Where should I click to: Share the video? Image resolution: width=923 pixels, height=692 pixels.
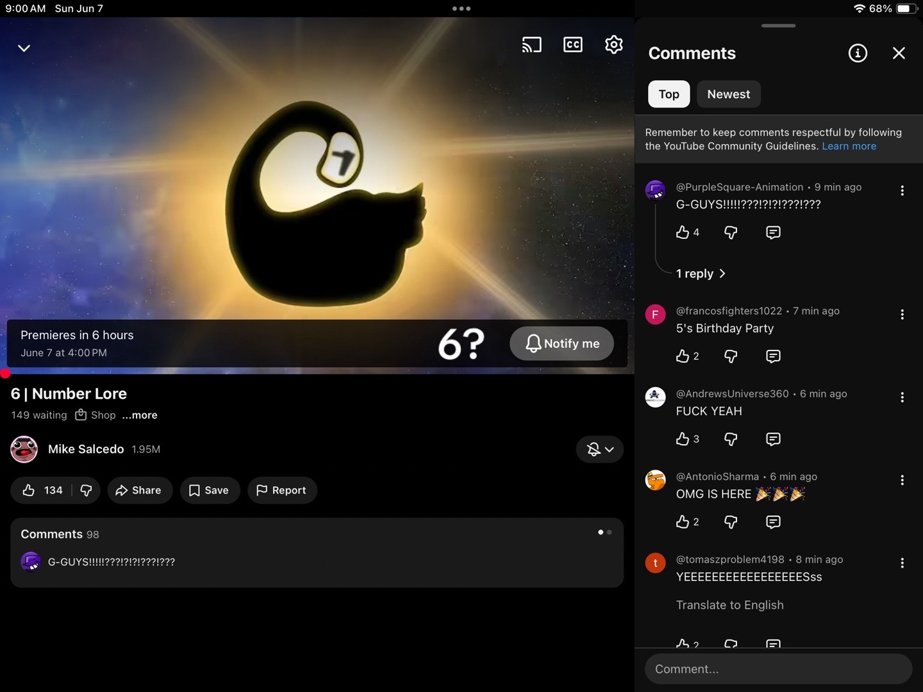pos(138,490)
